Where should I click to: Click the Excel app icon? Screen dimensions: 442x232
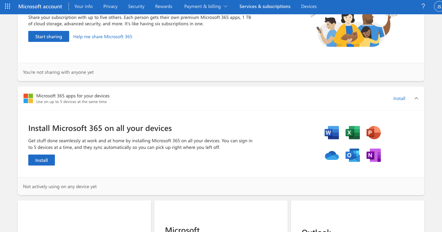click(353, 133)
